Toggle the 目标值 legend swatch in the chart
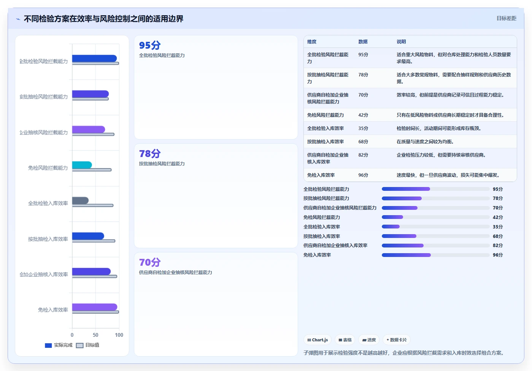This screenshot has width=532, height=371. pyautogui.click(x=79, y=346)
